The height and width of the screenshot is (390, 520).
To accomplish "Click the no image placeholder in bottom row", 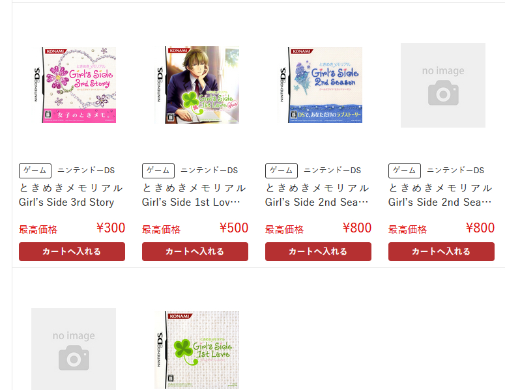I will [x=74, y=349].
